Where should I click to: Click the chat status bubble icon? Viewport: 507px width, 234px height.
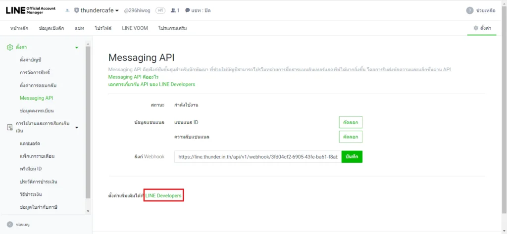coord(187,10)
